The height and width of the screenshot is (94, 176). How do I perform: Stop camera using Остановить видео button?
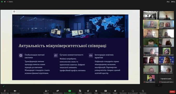point(15,91)
